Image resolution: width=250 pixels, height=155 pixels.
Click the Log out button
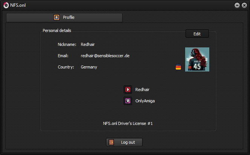[x=124, y=142]
